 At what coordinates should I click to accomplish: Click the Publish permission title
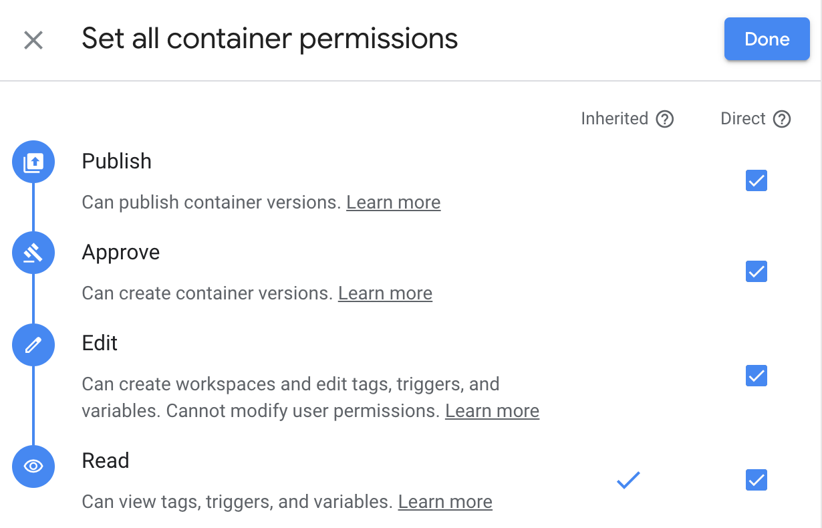tap(116, 161)
